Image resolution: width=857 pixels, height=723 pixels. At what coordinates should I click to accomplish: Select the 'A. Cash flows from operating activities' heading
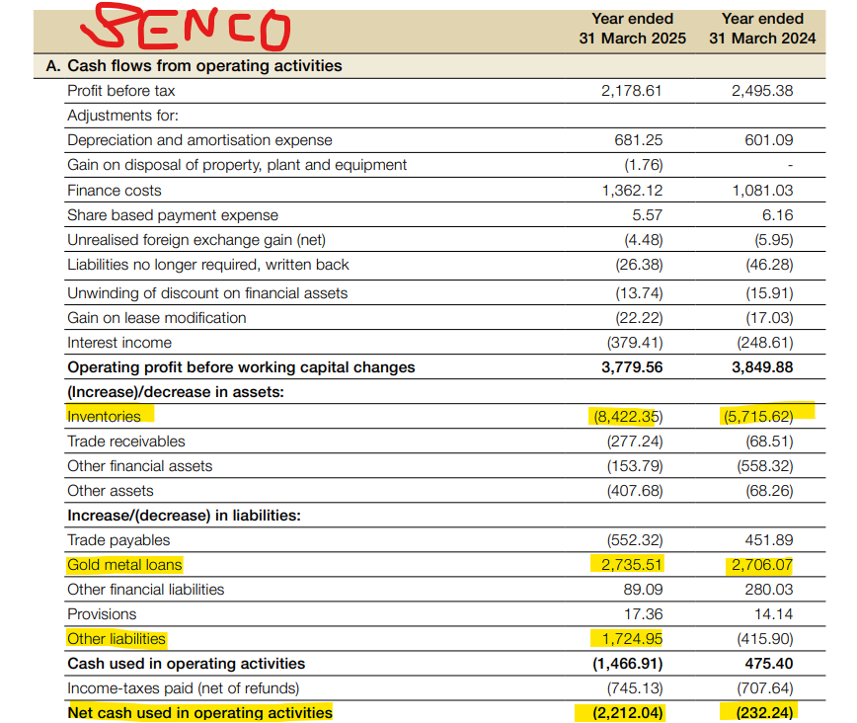195,66
